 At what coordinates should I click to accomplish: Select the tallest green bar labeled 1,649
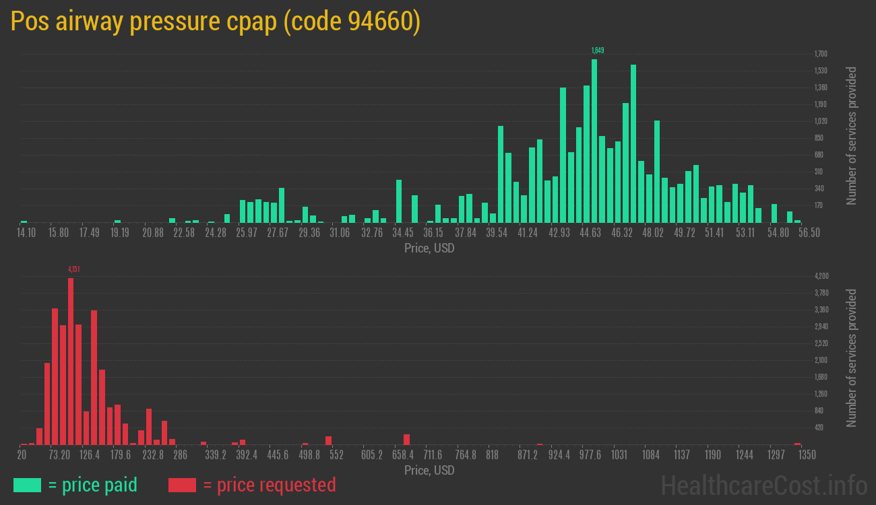tap(594, 141)
